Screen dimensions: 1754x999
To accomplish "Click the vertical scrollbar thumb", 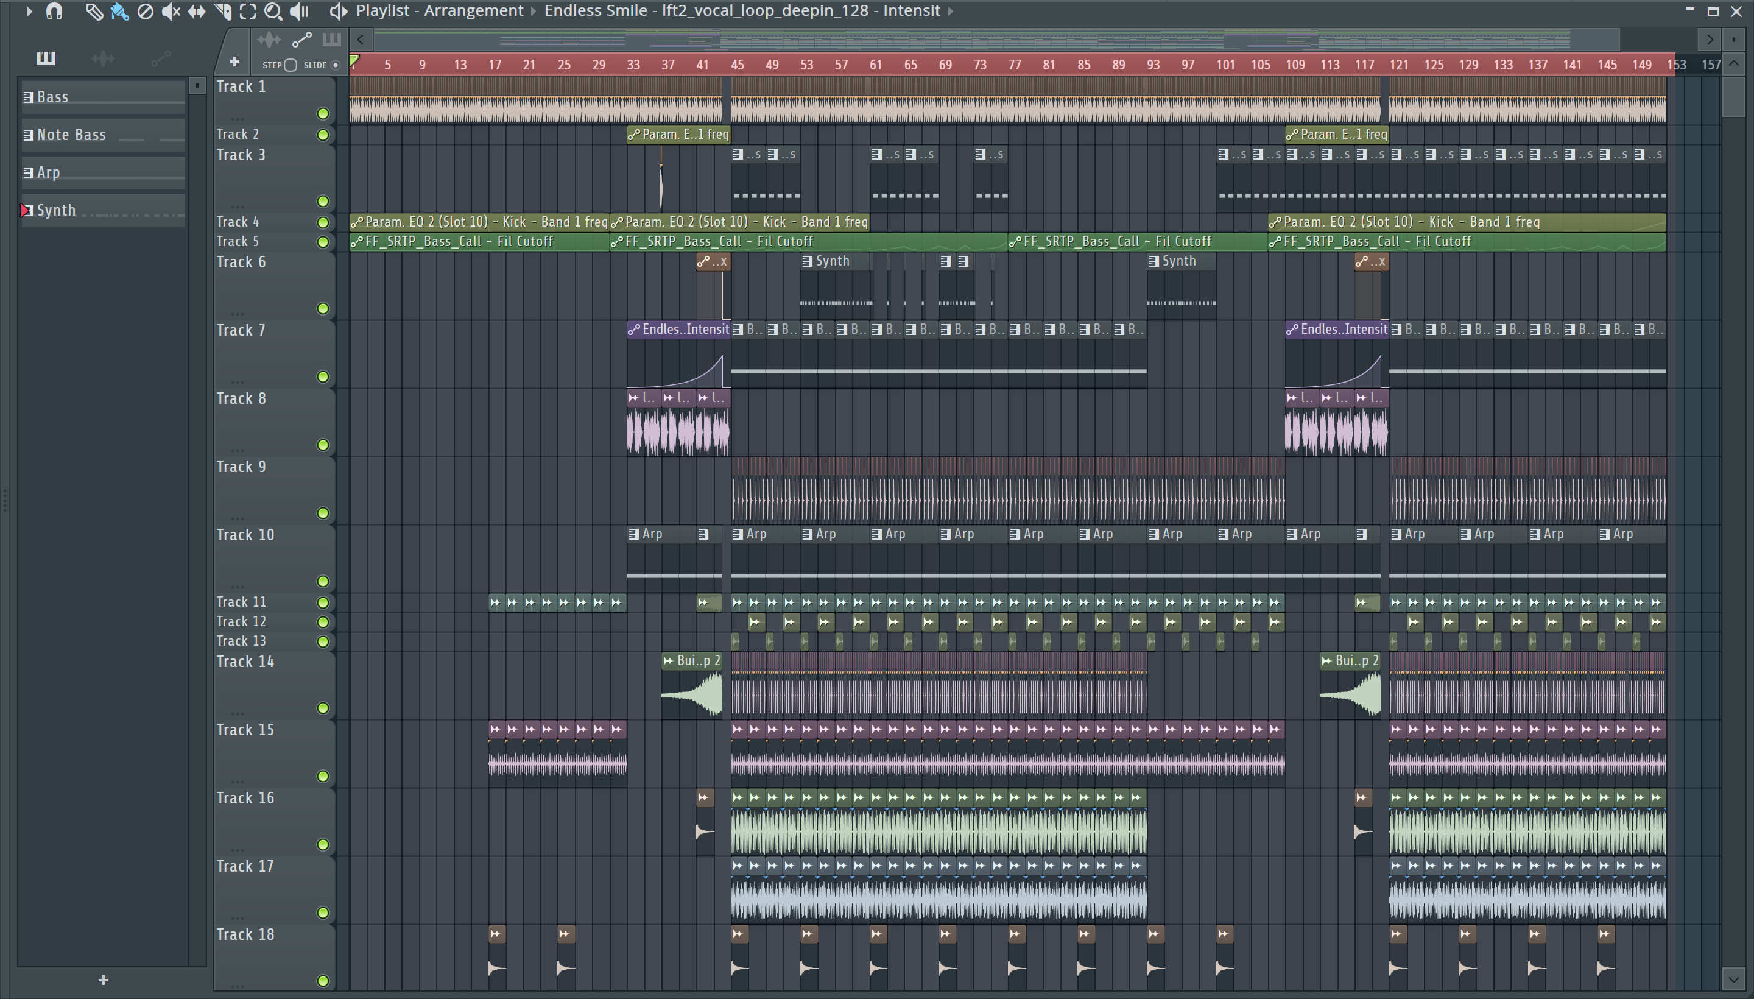I will (1734, 97).
